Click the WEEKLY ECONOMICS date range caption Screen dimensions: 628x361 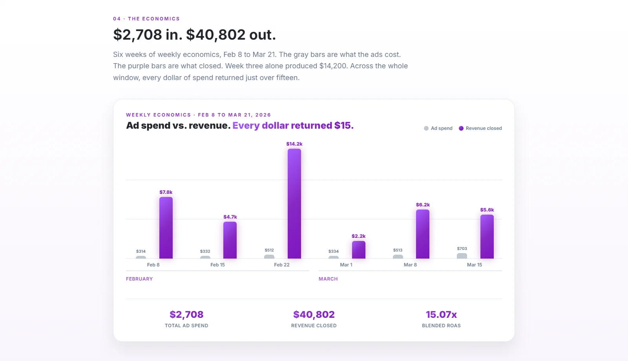point(198,115)
